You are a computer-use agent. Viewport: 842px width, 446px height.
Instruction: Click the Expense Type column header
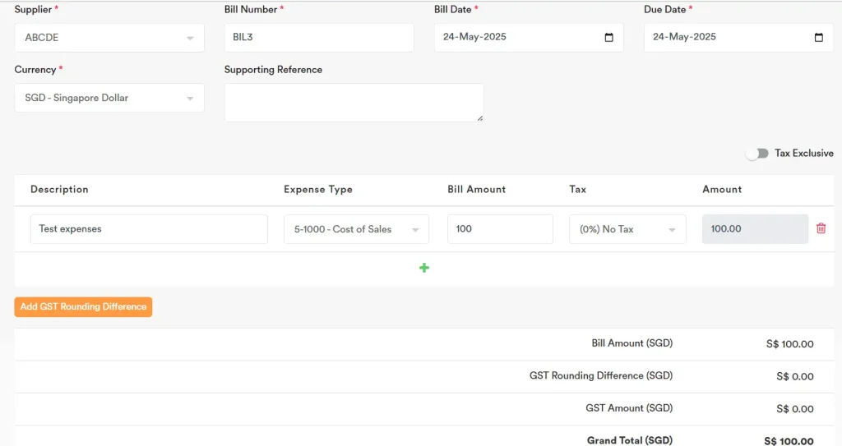(317, 189)
